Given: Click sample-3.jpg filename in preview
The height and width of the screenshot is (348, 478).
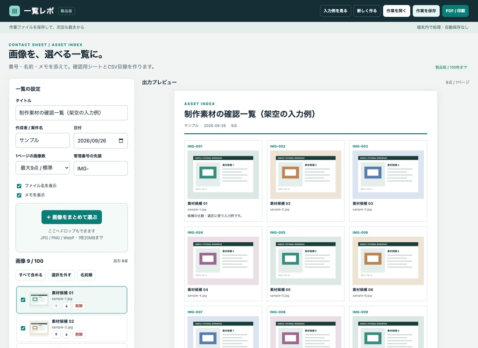Looking at the screenshot, I should [x=362, y=209].
